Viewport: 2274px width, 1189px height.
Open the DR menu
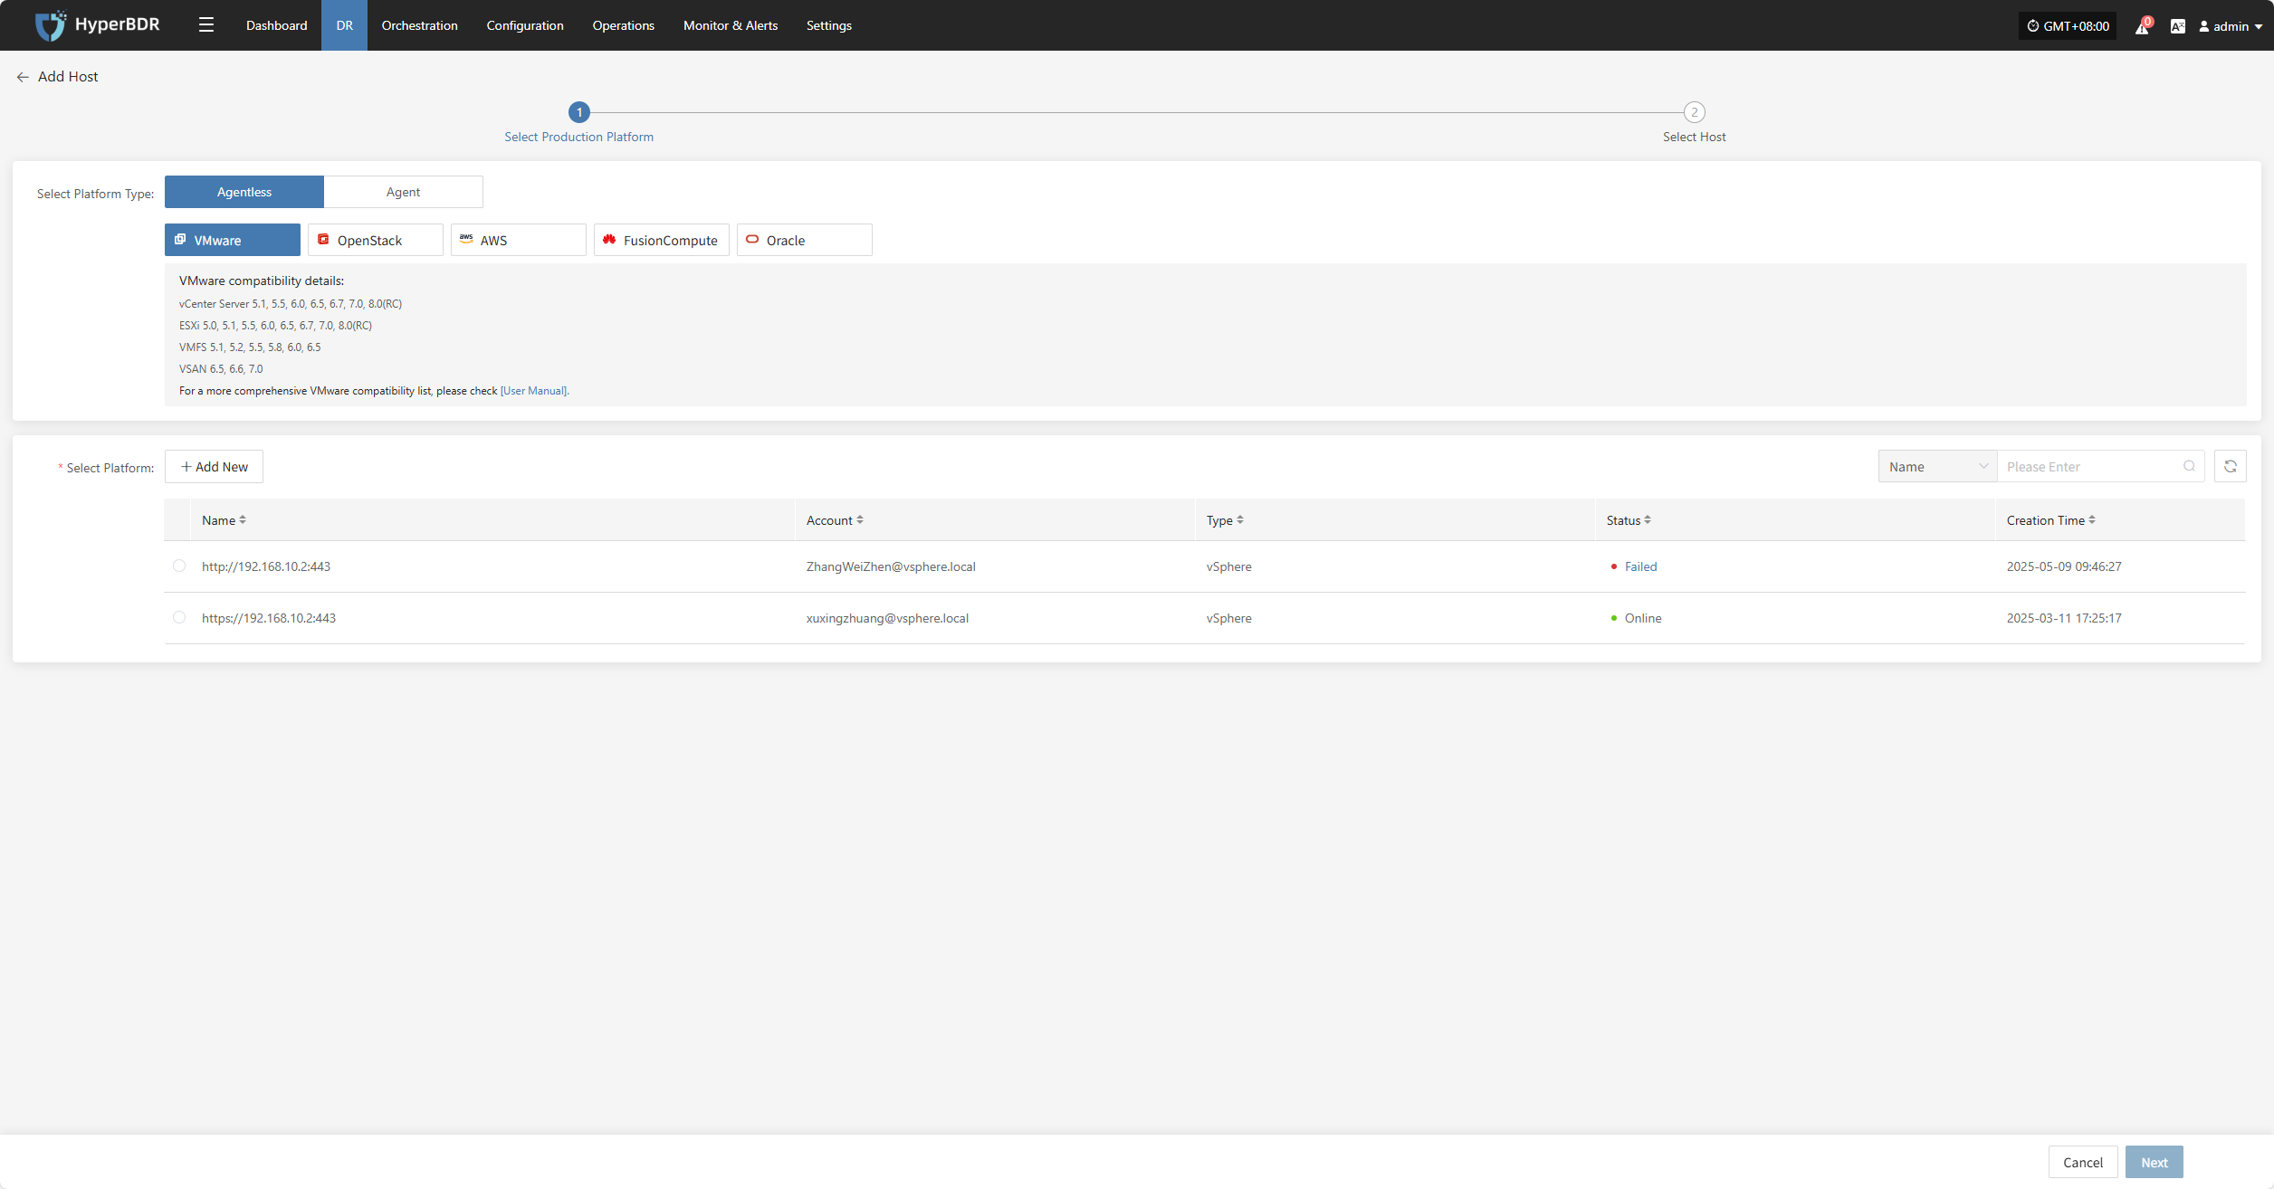click(345, 25)
